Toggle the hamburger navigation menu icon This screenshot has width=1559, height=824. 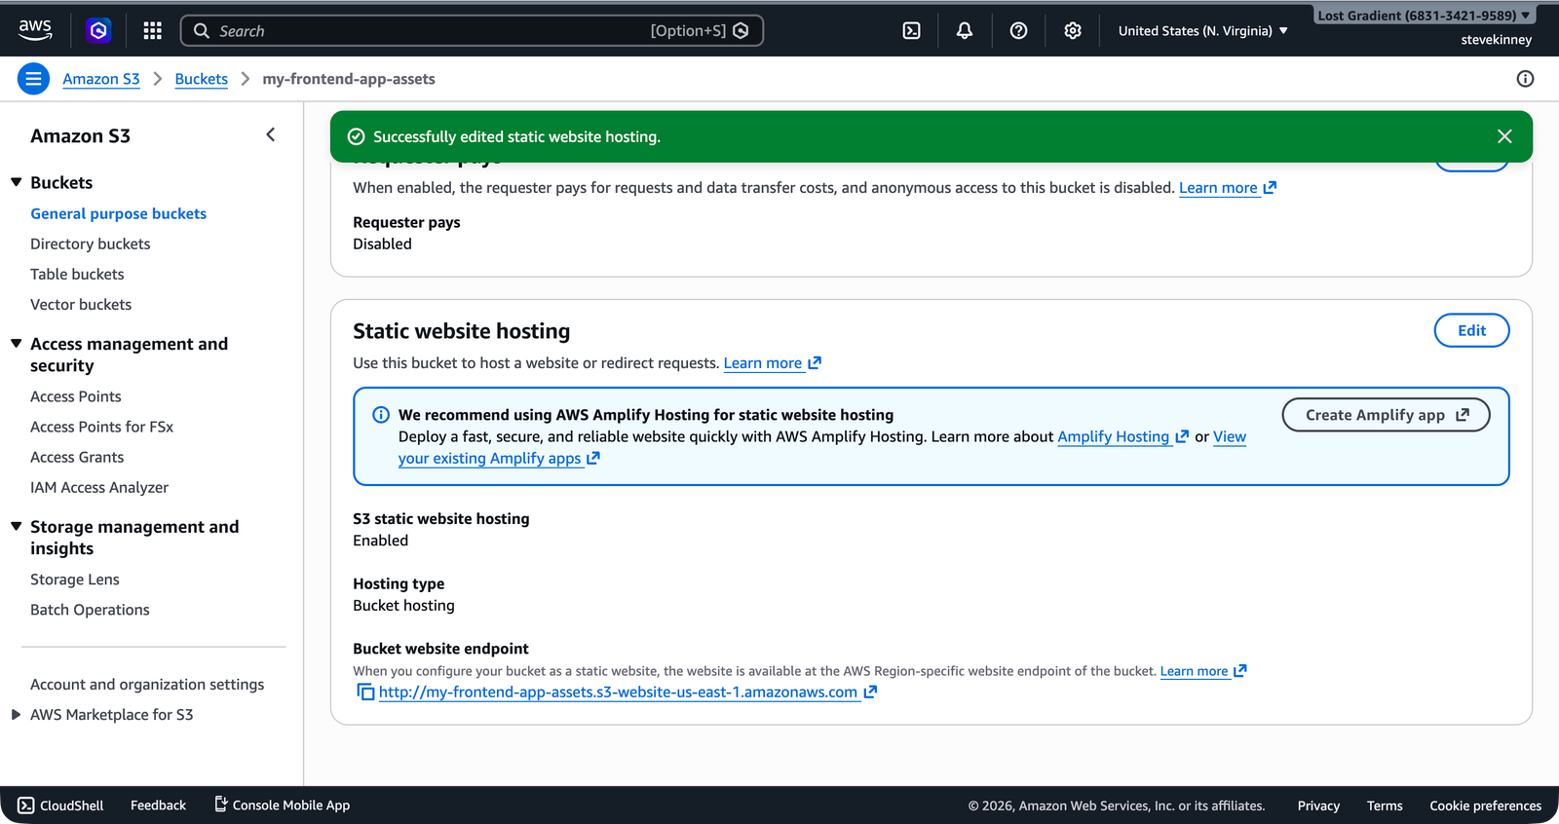33,79
